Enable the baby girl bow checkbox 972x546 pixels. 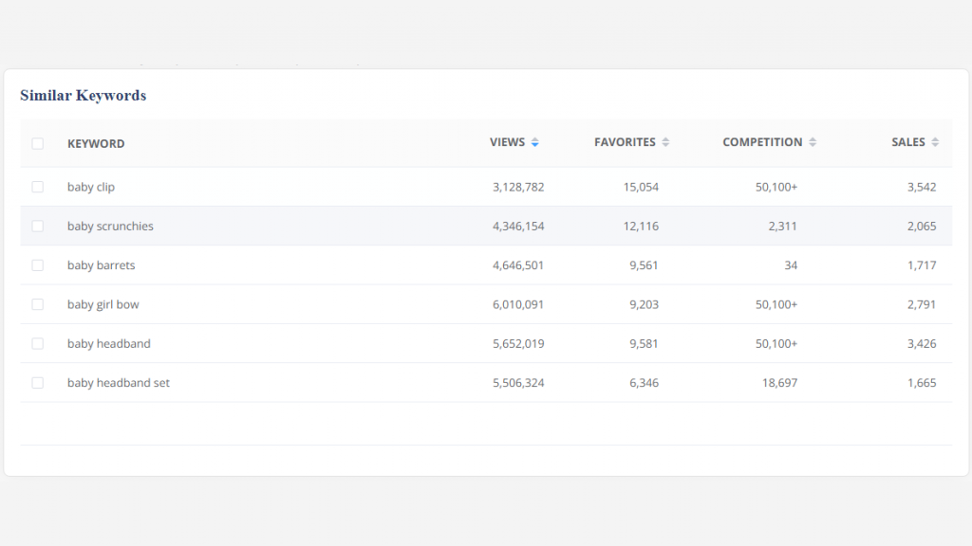tap(38, 304)
